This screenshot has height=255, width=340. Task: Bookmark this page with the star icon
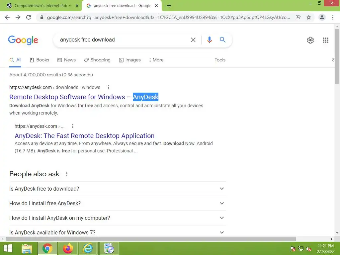point(309,17)
